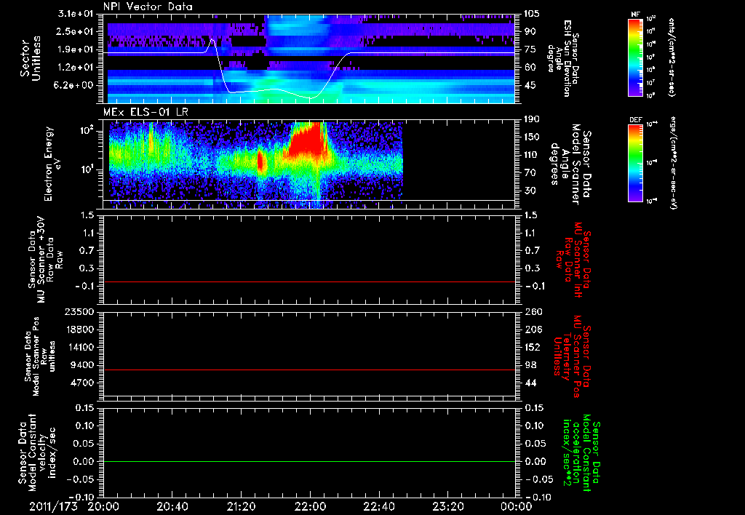Click the "23:20" time axis label
This screenshot has width=745, height=515.
click(x=447, y=506)
